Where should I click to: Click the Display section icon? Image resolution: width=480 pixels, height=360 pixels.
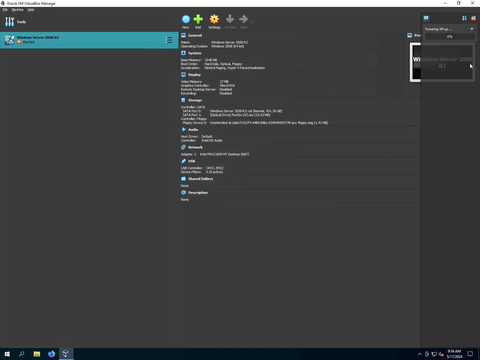coord(183,75)
